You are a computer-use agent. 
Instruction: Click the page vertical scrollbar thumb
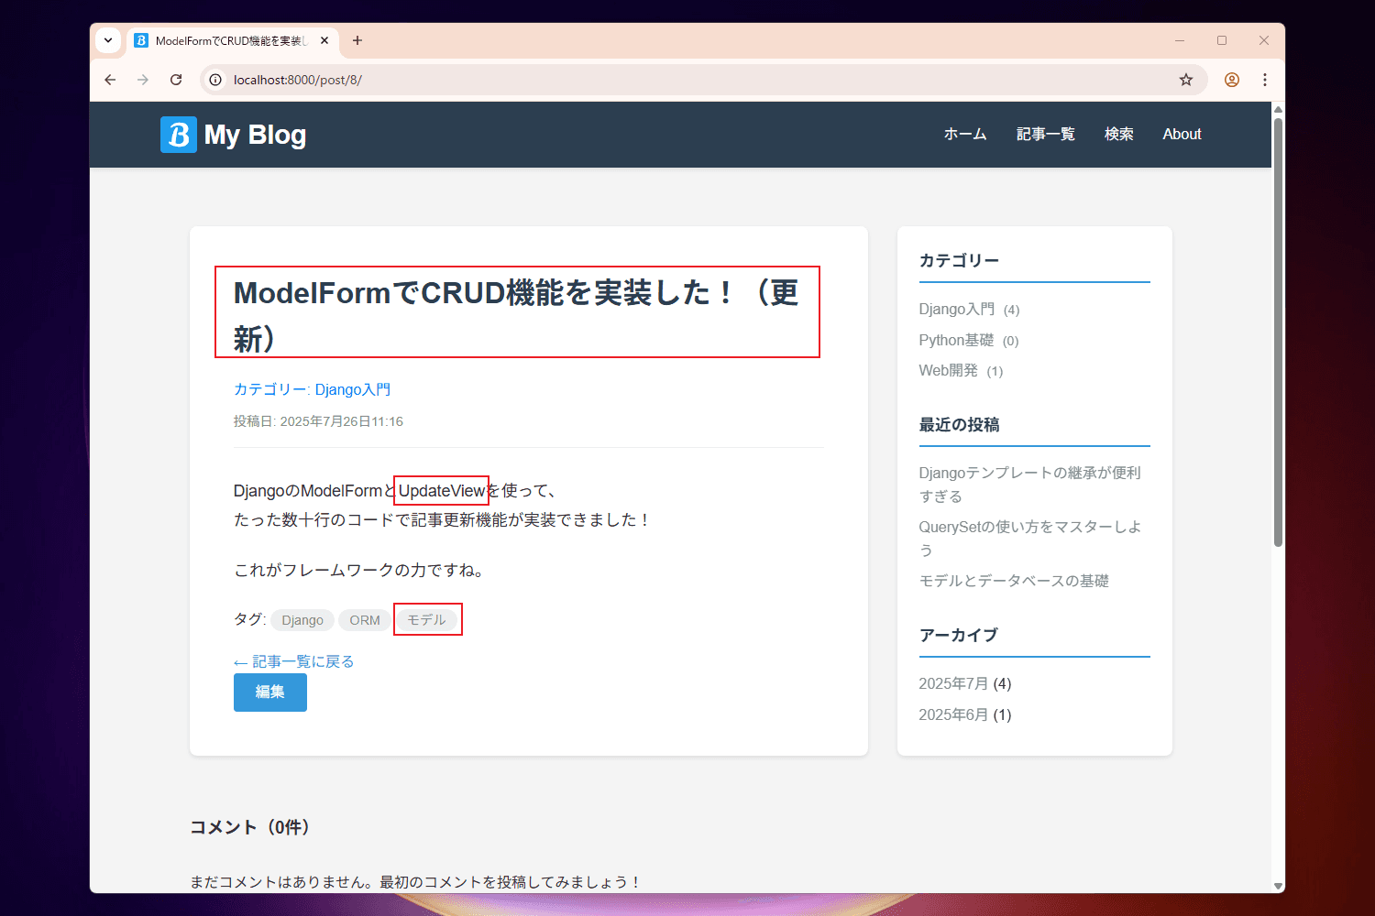pos(1278,332)
